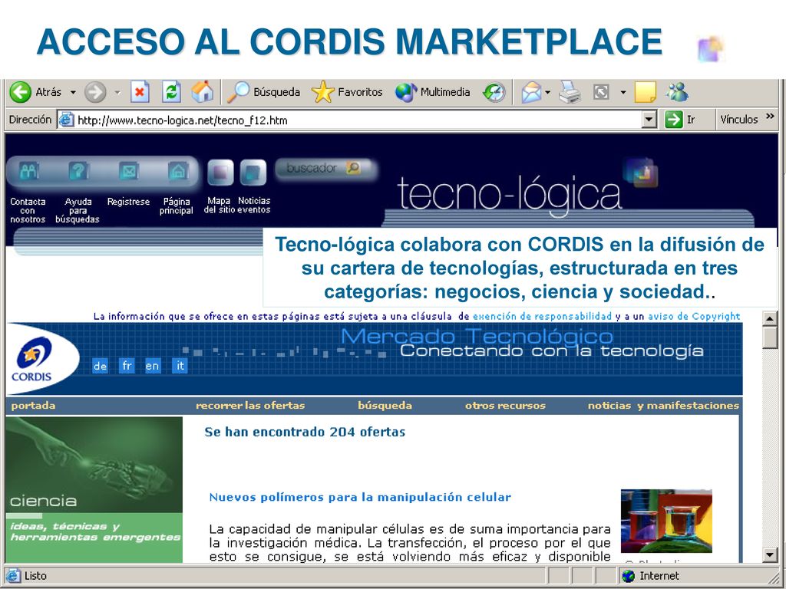This screenshot has width=786, height=589.
Task: Expand the Vínculos chevron overflow
Action: click(x=770, y=117)
